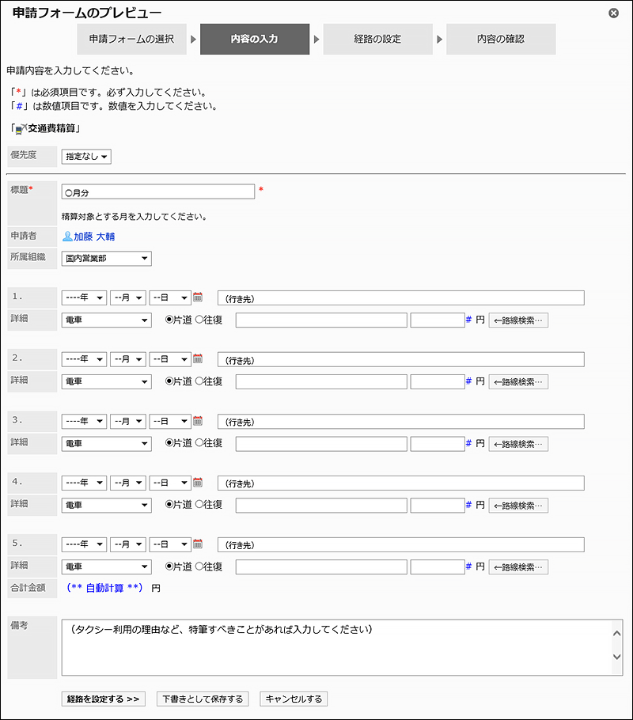This screenshot has width=633, height=720.
Task: Select 往復 radio in row 2
Action: point(199,381)
